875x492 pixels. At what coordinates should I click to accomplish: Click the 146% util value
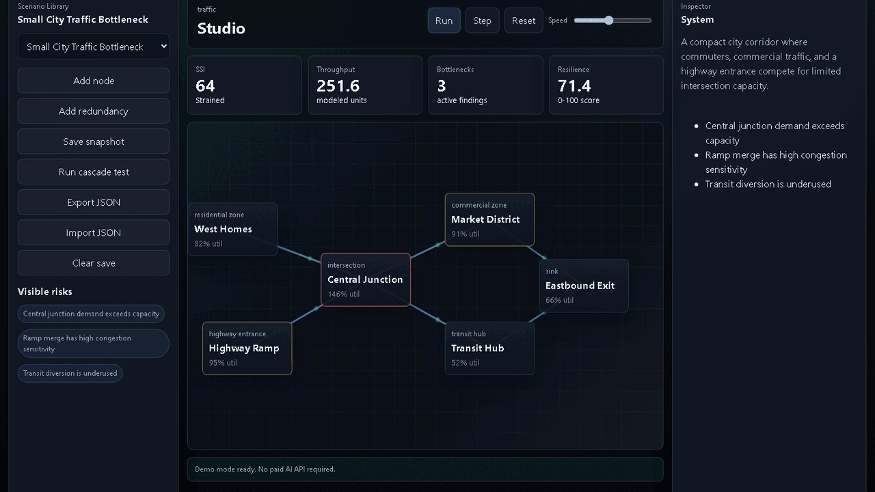click(343, 294)
